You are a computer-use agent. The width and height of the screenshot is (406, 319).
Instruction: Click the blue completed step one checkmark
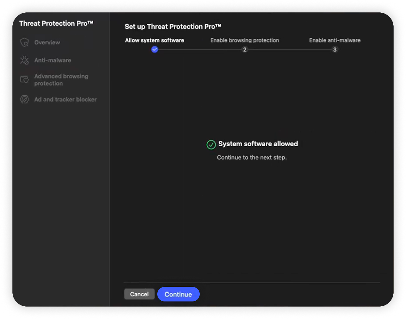click(x=155, y=49)
